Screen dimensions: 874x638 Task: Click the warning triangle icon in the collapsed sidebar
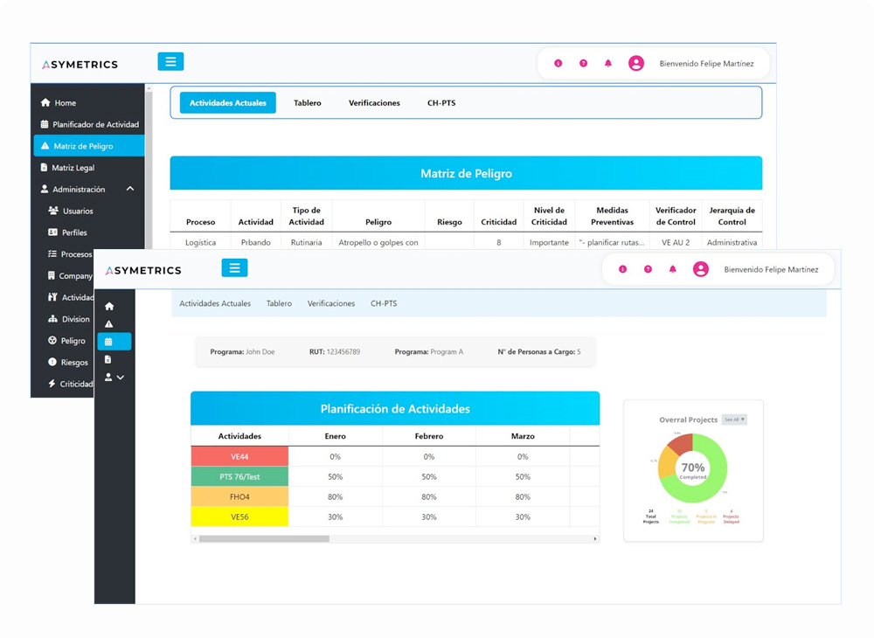109,324
